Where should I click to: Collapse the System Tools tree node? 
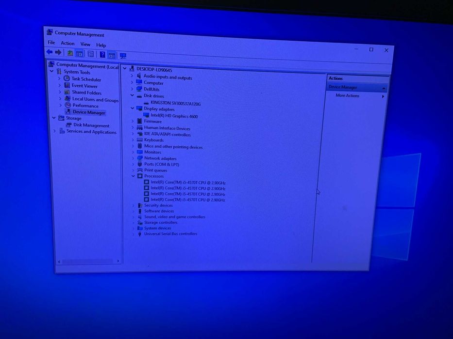(52, 71)
